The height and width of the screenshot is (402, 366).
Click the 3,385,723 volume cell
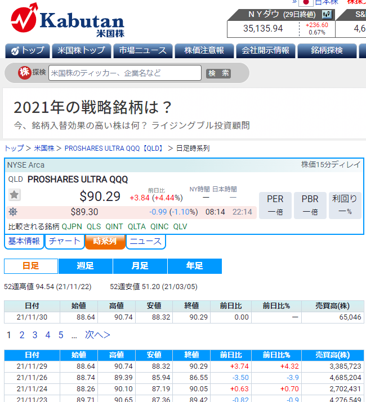click(333, 366)
